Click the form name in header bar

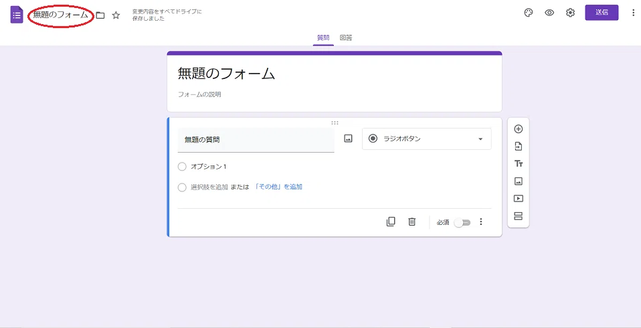(60, 15)
